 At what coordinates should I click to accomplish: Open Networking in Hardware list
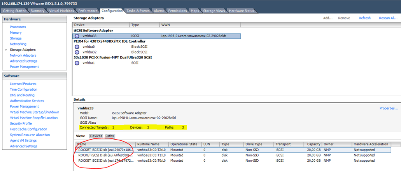tap(18, 44)
